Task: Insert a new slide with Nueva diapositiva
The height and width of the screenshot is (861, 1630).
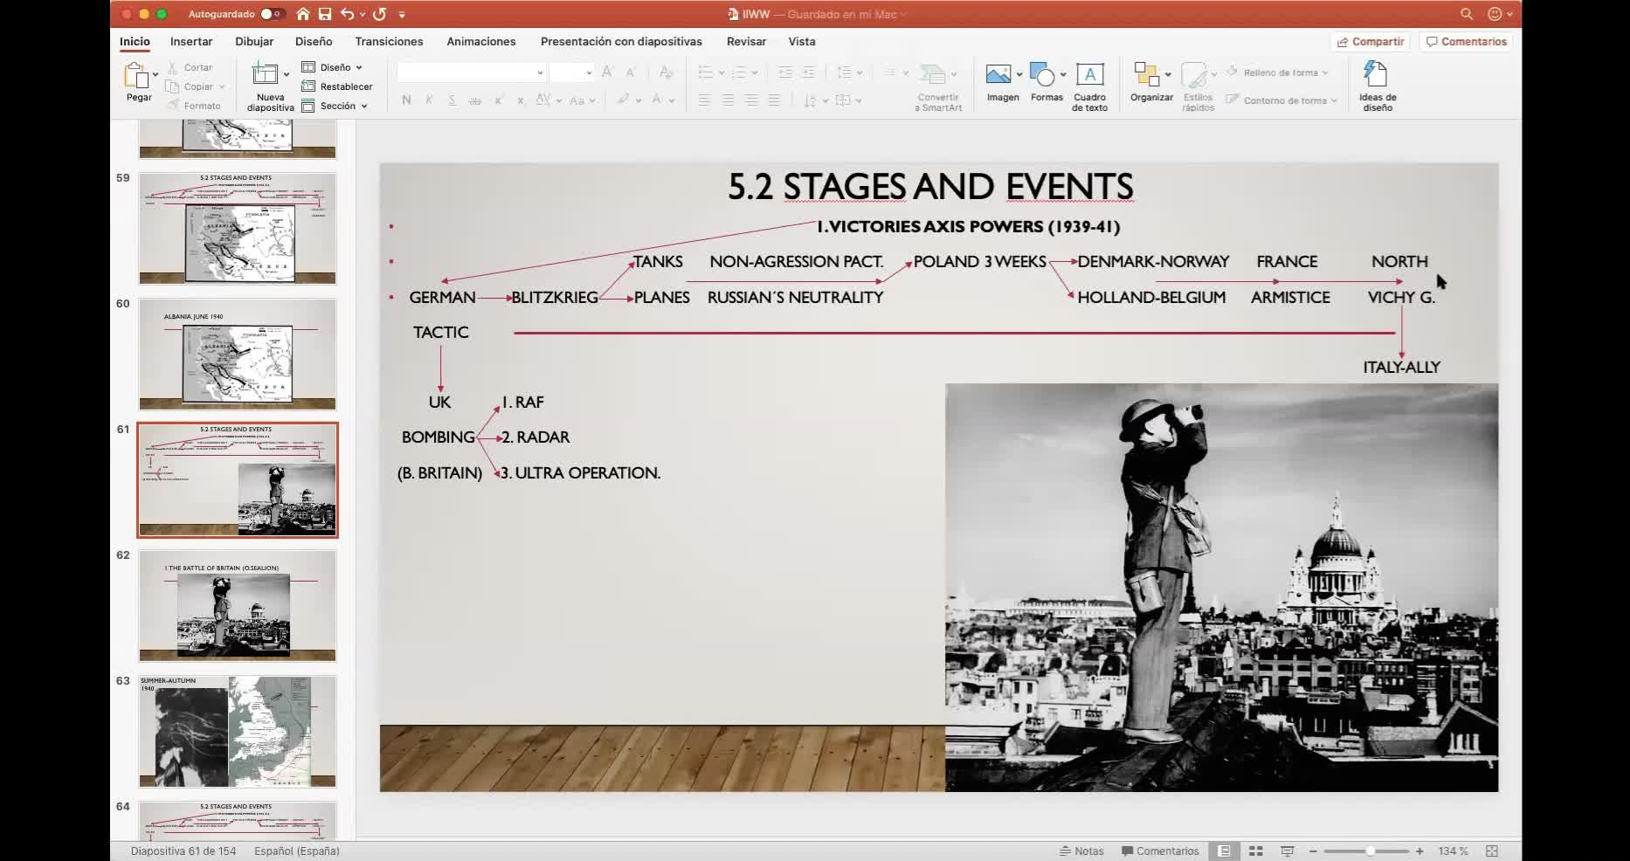Action: coord(265,77)
